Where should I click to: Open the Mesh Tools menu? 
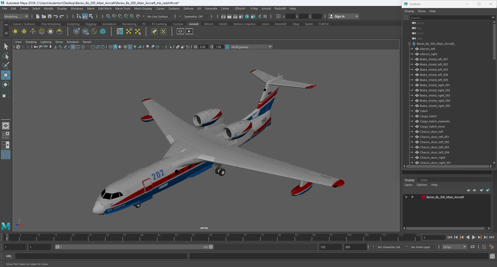coord(123,9)
